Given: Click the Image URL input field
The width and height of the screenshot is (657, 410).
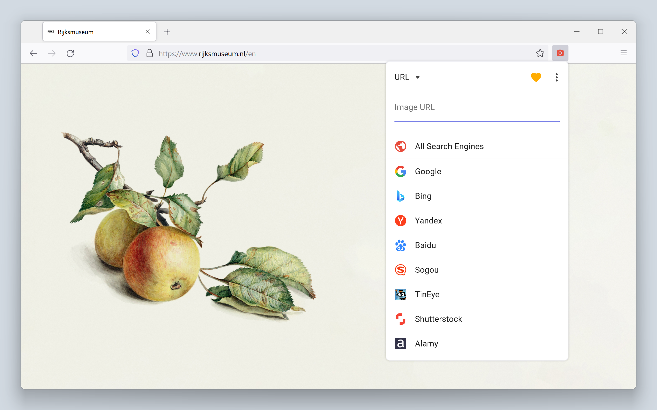Looking at the screenshot, I should [x=477, y=108].
